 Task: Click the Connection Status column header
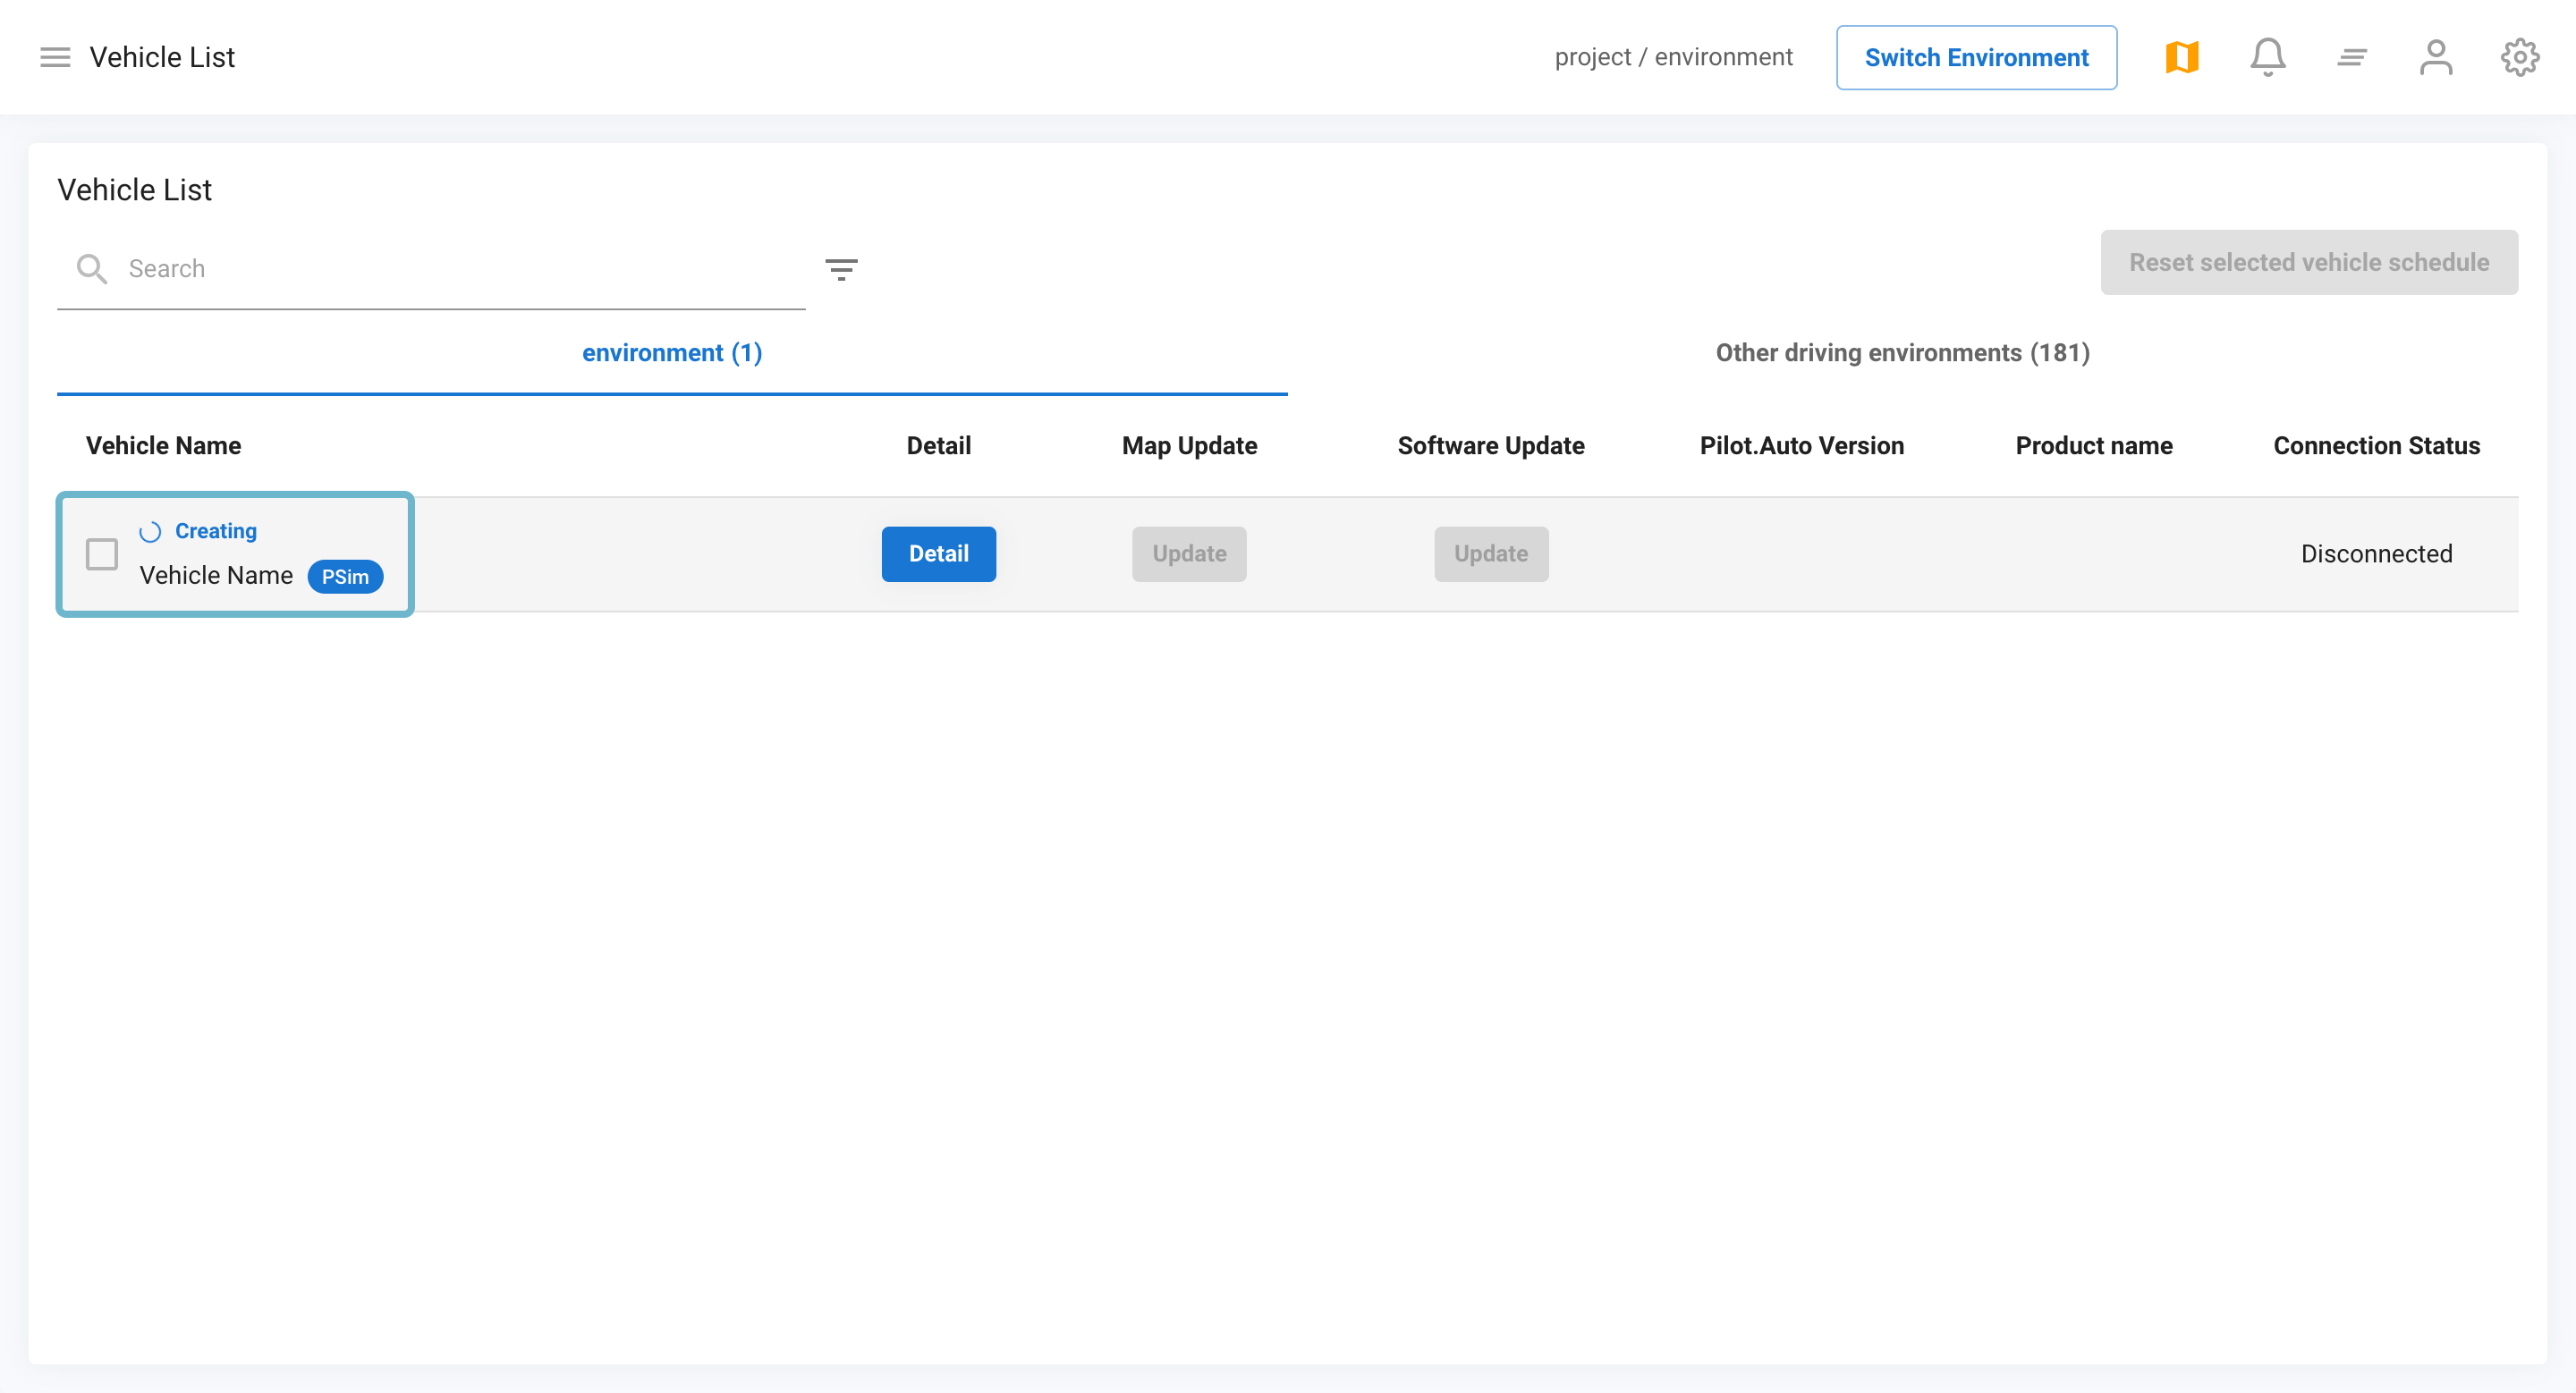2376,445
